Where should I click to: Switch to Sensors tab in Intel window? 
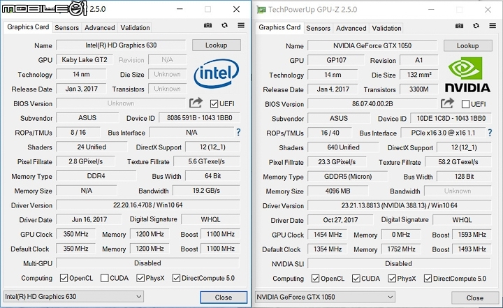67,28
